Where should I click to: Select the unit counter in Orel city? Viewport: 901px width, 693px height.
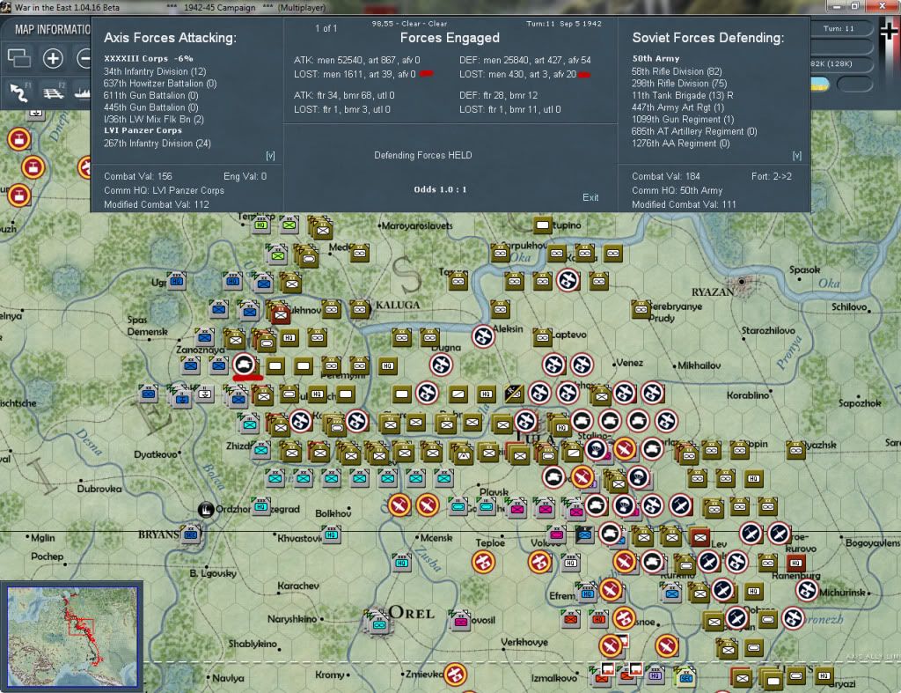coord(380,623)
